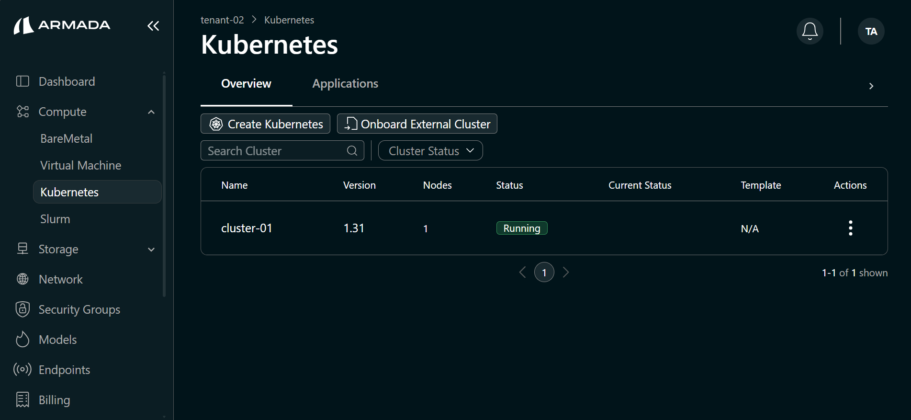This screenshot has width=911, height=420.
Task: Click the import icon in Onboard External Cluster
Action: point(351,124)
